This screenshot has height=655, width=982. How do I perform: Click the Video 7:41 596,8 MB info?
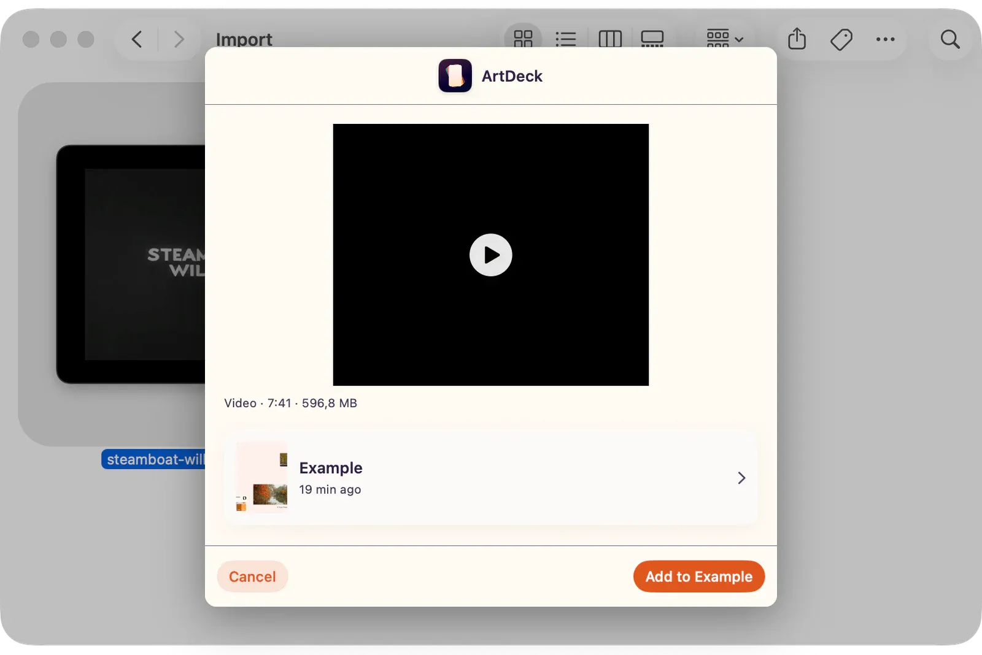290,403
